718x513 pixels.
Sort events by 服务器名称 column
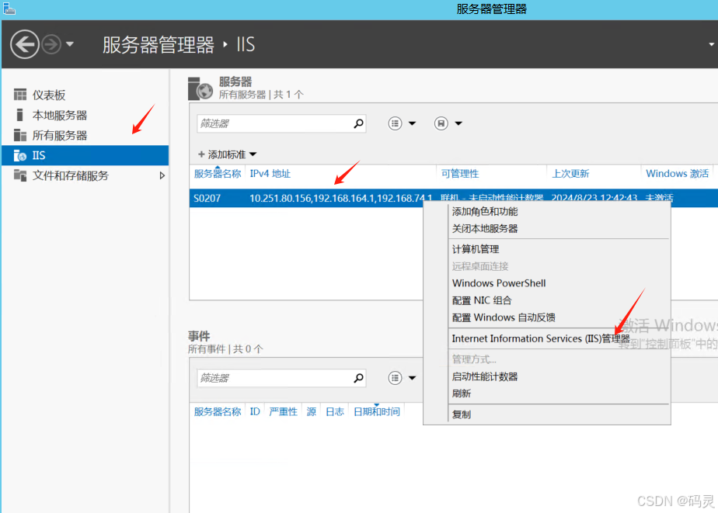(x=218, y=412)
